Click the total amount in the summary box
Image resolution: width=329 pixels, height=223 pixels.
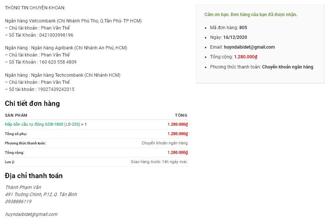coord(246,57)
